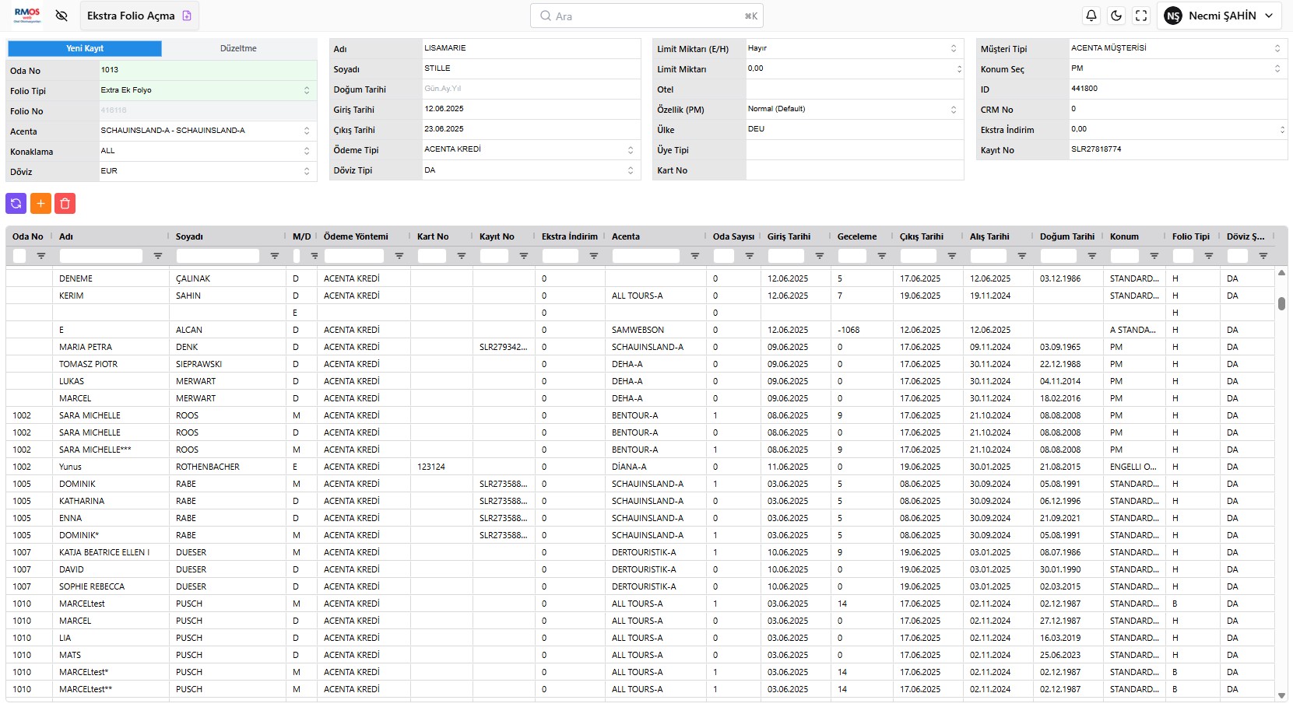Screen dimensions: 1293x707
Task: Open the Soyadı column filter icon
Action: (x=275, y=256)
